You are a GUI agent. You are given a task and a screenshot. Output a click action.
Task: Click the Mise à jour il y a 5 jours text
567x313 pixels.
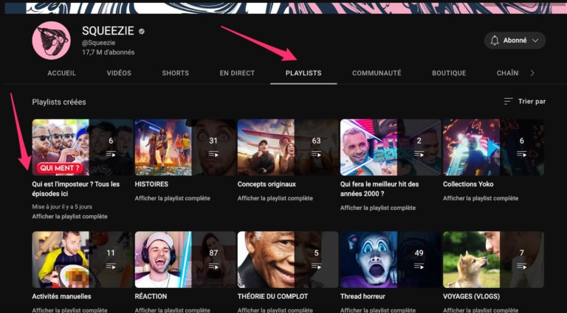pyautogui.click(x=62, y=207)
